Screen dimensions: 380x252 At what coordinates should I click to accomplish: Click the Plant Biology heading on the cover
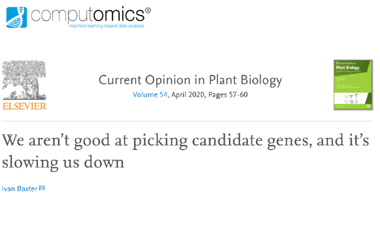tap(348, 68)
